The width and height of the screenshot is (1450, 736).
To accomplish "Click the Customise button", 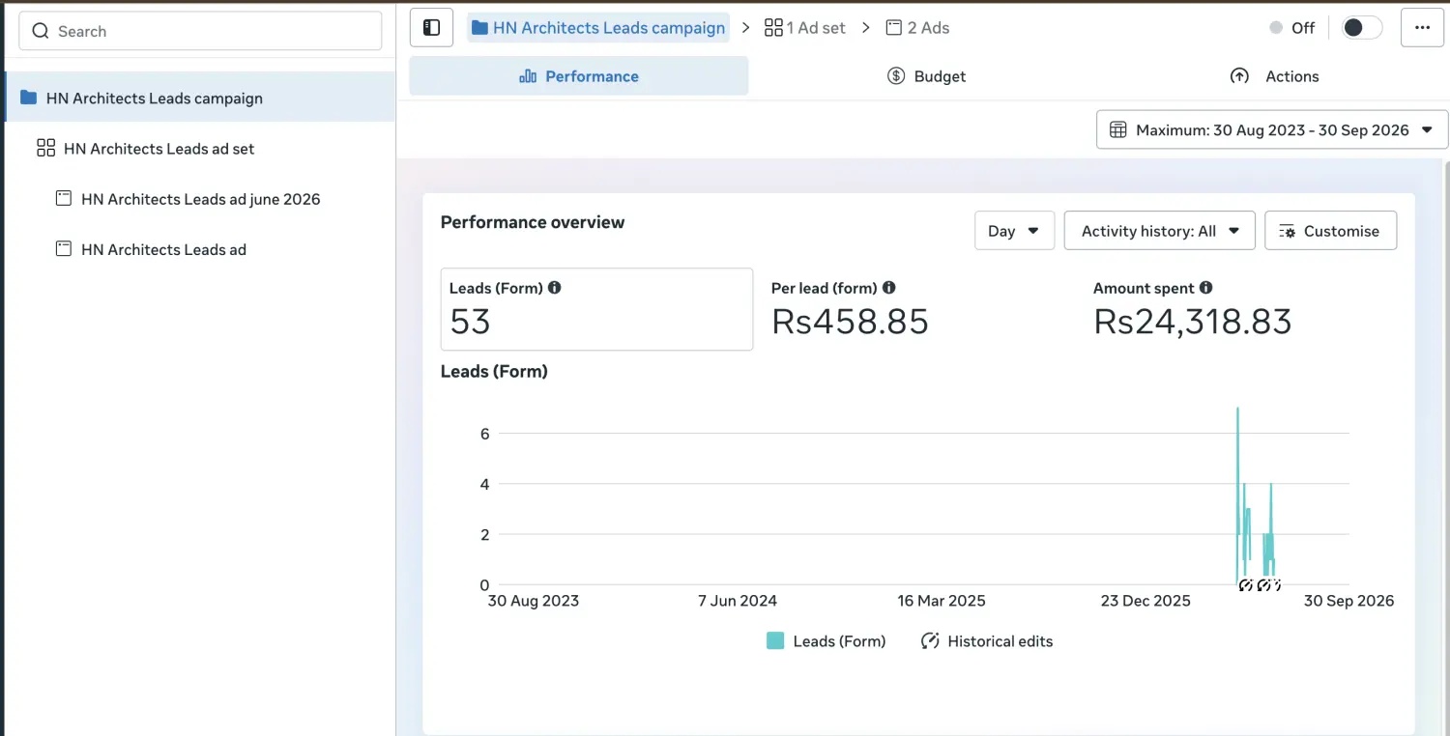I will tap(1330, 231).
